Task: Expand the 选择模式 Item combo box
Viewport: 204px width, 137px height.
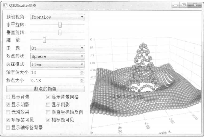Action: tap(57, 64)
